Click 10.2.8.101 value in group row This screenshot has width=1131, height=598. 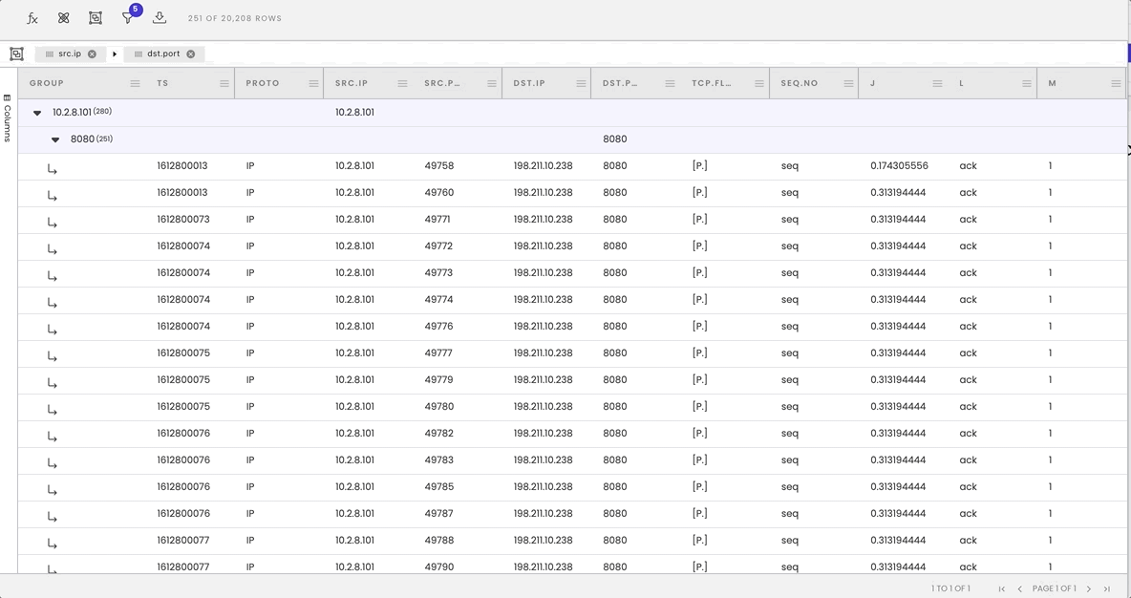[354, 113]
